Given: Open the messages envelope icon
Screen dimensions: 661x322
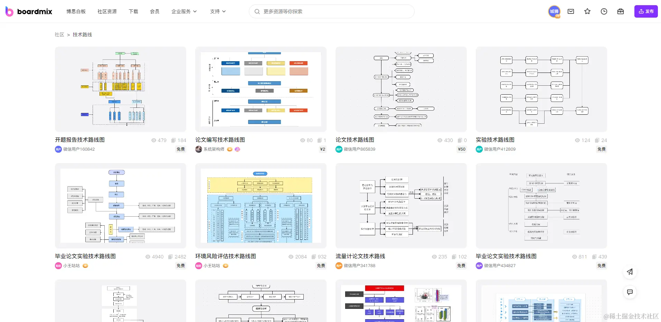Looking at the screenshot, I should click(x=570, y=11).
